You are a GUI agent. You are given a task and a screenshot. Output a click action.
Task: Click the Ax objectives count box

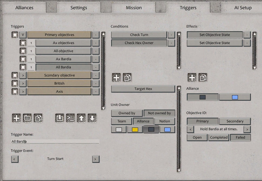click(x=31, y=43)
